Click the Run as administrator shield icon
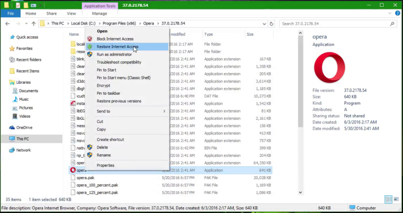This screenshot has height=213, width=403. point(90,54)
